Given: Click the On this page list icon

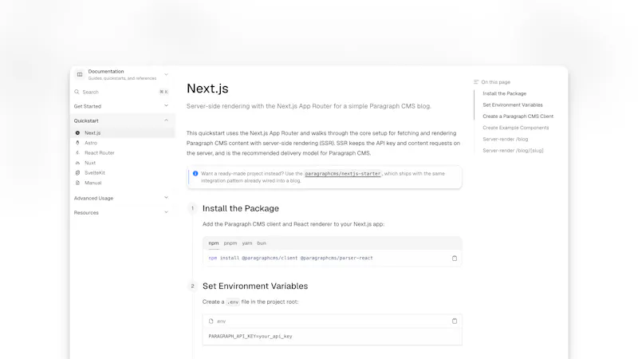Looking at the screenshot, I should [x=476, y=82].
